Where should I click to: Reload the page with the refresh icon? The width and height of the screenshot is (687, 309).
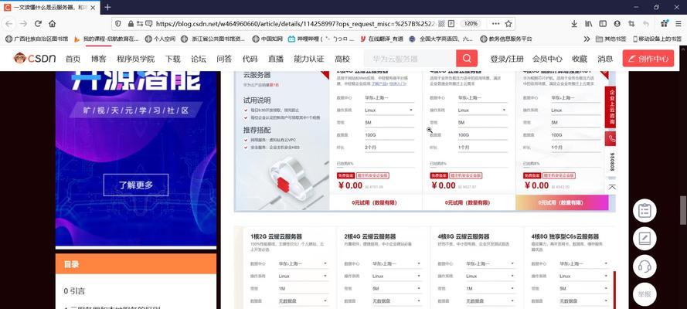(x=38, y=24)
